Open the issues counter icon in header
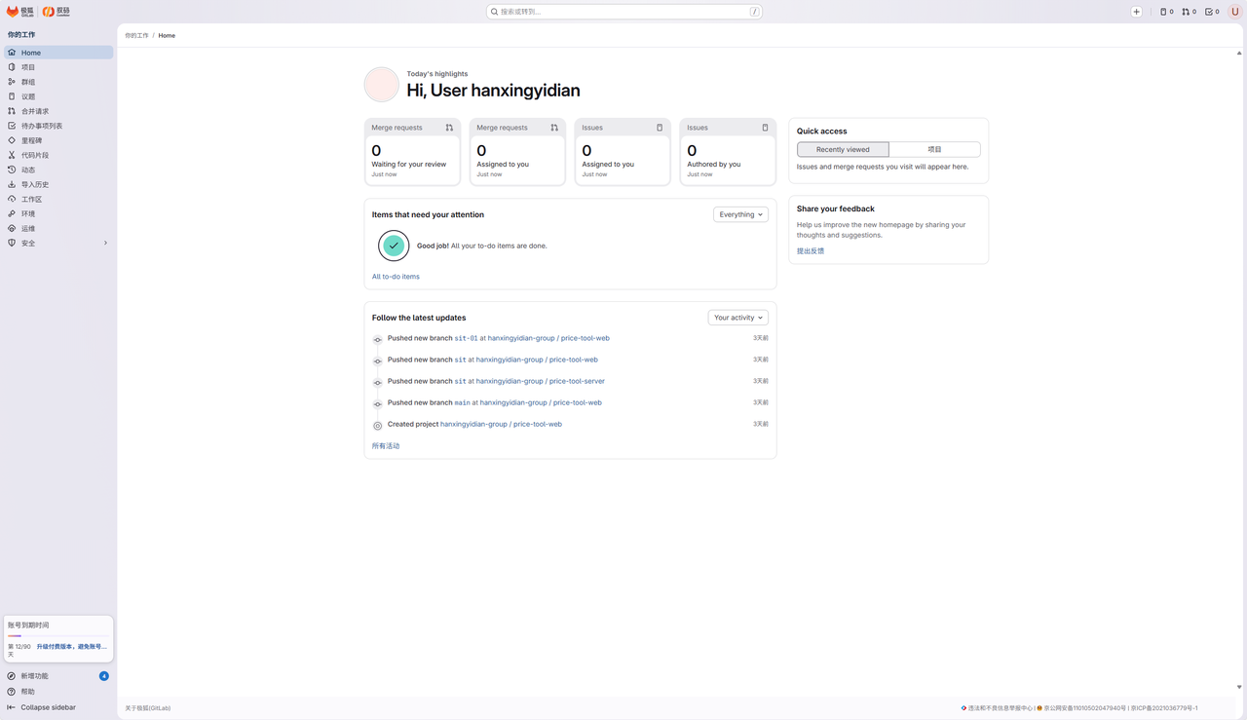 pos(1166,12)
